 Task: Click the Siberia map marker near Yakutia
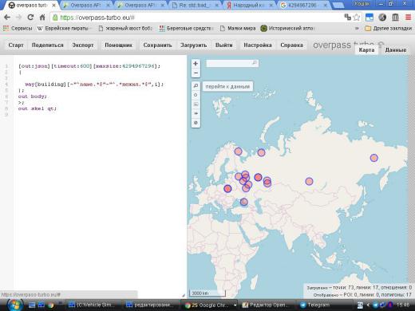(x=374, y=158)
